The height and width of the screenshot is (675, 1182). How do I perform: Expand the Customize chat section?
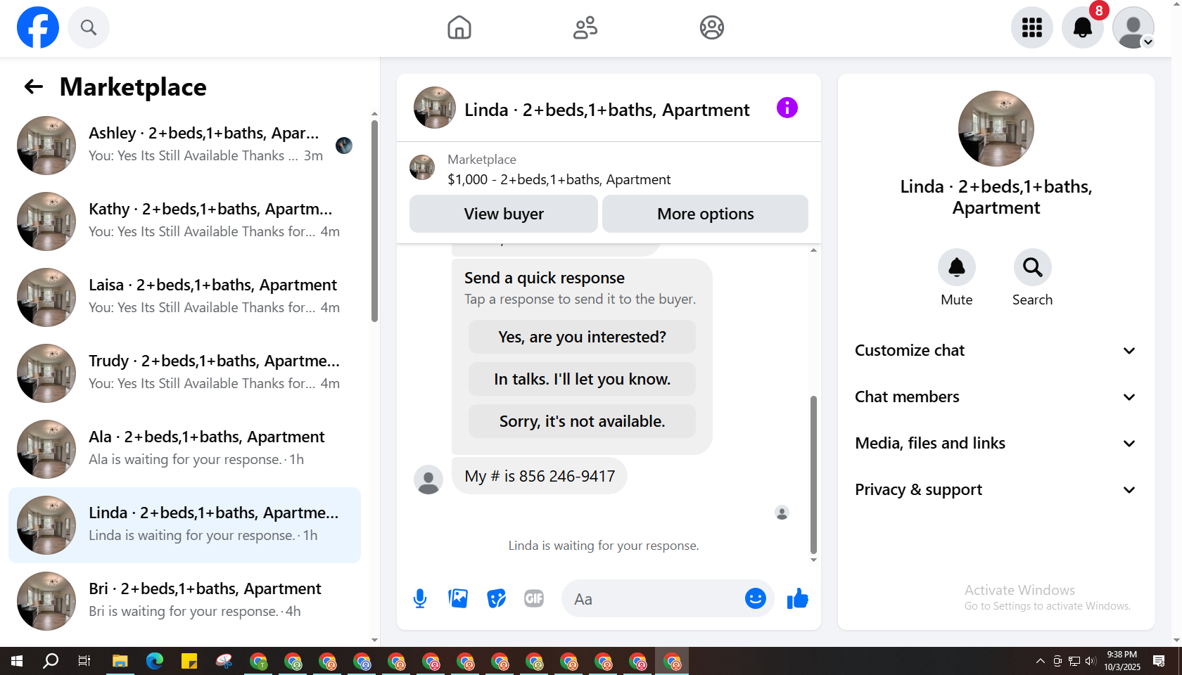996,350
